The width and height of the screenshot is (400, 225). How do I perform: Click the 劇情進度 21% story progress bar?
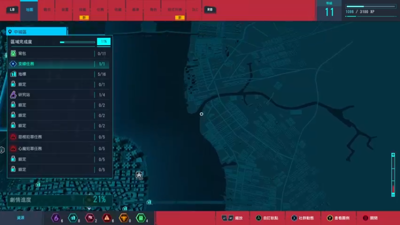click(x=59, y=199)
